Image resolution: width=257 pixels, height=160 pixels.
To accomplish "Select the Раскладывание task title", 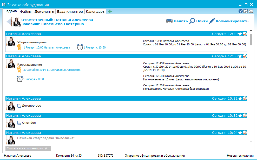I will (x=30, y=65).
